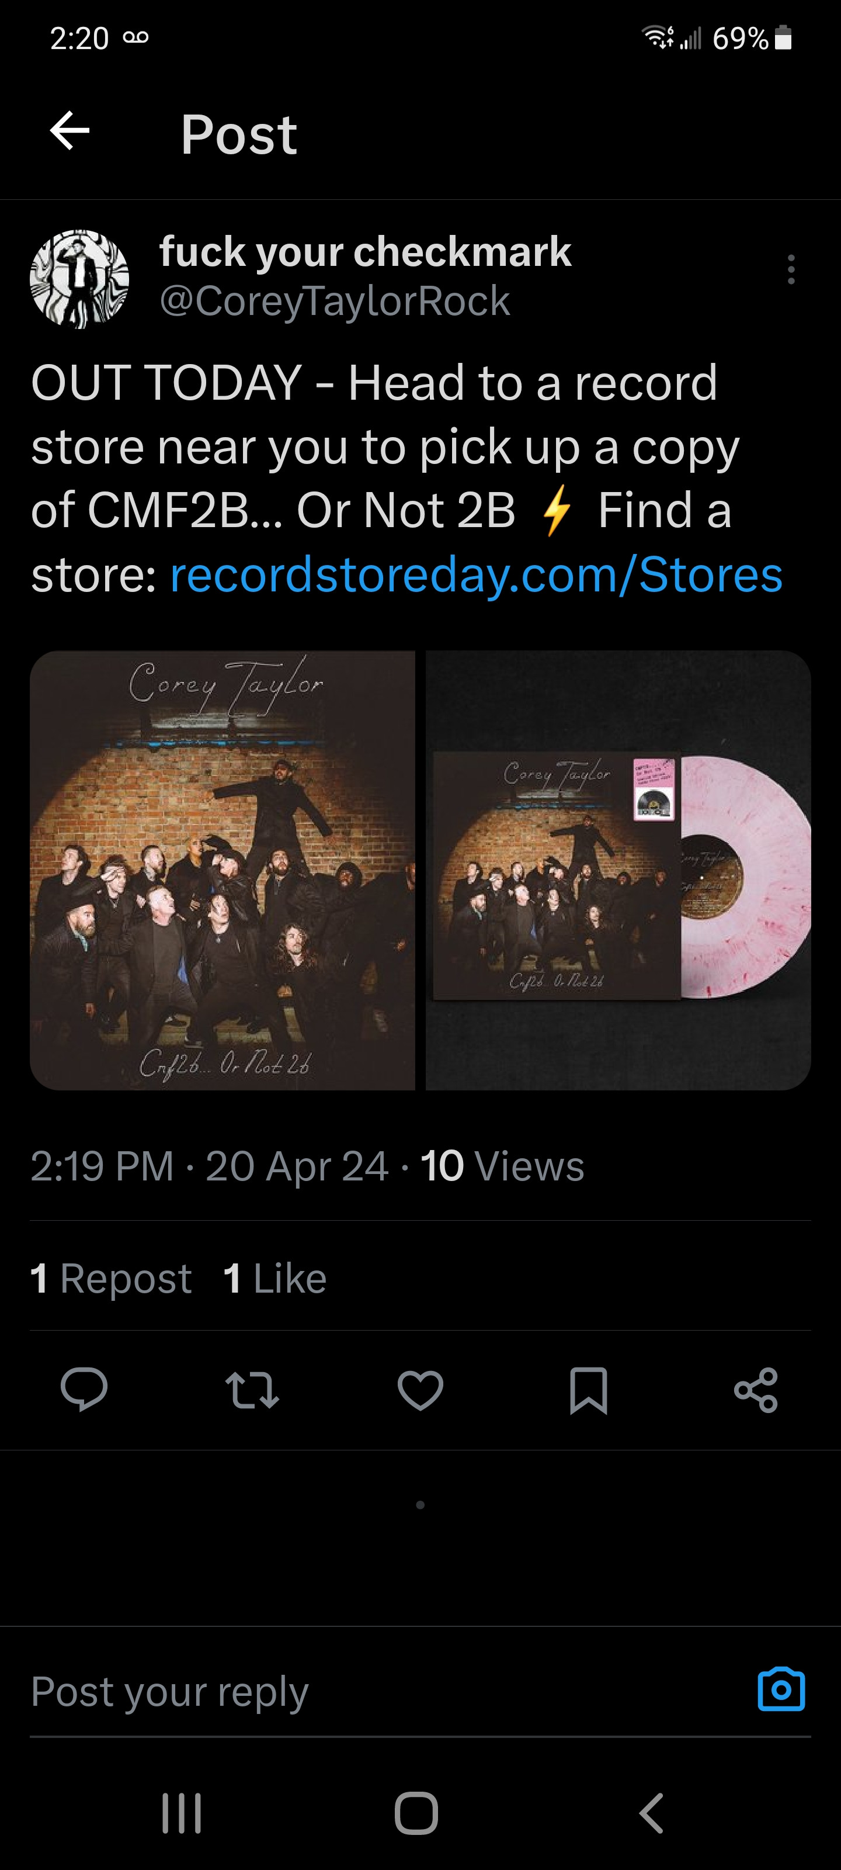Screen dimensions: 841x1870
Task: Open the recordstoreday.com/Stores link
Action: click(x=476, y=575)
